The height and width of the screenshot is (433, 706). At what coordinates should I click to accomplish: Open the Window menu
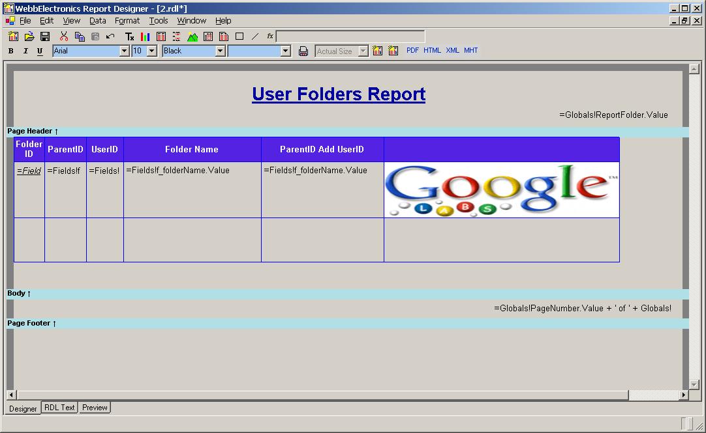click(192, 21)
